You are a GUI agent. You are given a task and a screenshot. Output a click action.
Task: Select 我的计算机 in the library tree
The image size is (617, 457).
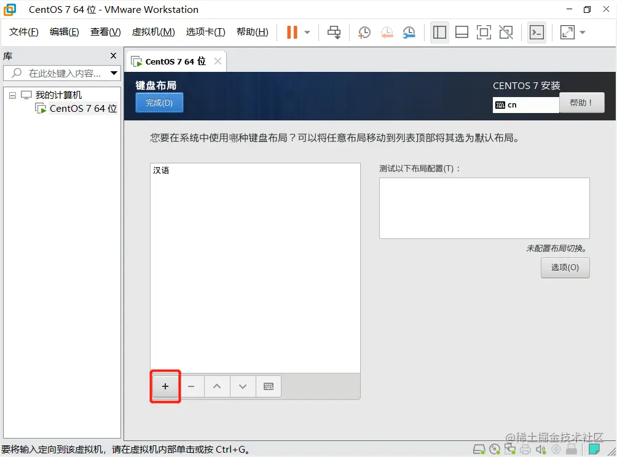58,95
